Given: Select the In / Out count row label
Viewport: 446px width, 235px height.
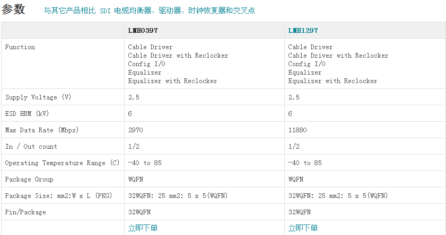Looking at the screenshot, I should pos(31,147).
